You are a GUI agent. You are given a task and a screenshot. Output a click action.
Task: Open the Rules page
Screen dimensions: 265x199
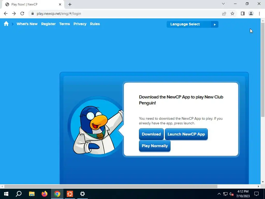click(95, 24)
